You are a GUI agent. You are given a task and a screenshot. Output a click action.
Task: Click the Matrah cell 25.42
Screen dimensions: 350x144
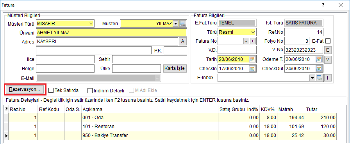291,135
